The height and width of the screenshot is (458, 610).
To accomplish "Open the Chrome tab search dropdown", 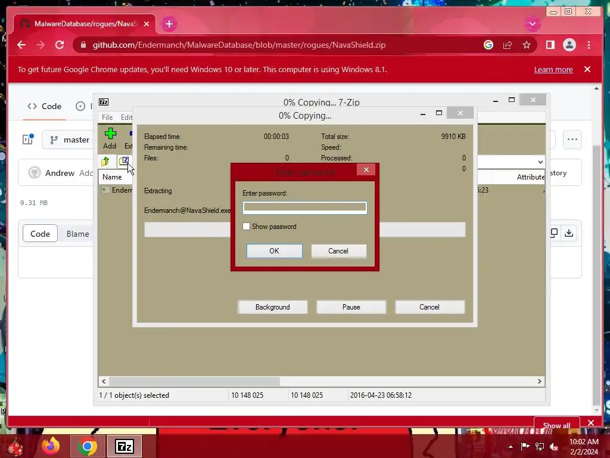I will 532,24.
